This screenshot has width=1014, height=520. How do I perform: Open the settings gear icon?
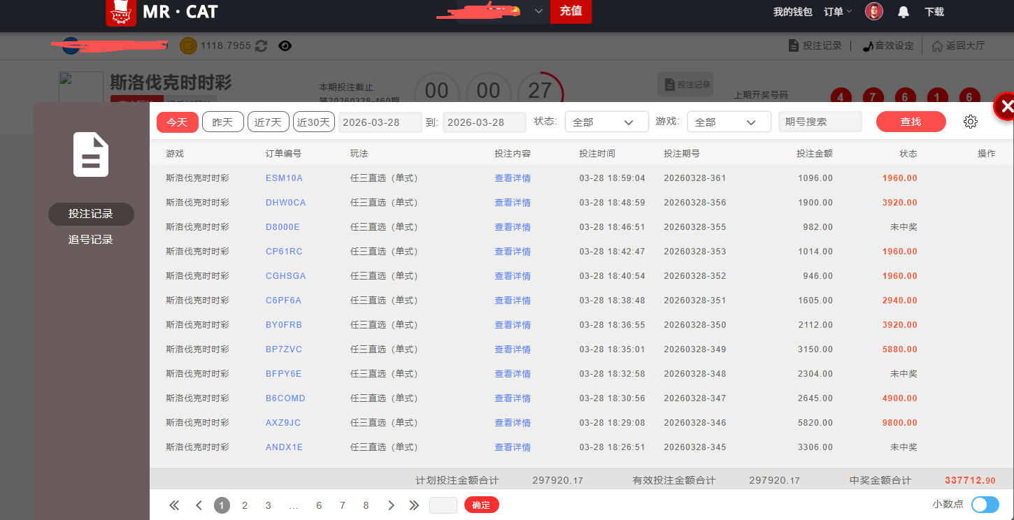(x=970, y=122)
